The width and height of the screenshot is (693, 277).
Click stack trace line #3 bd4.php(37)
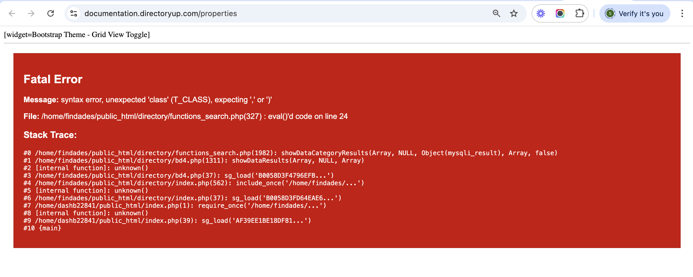[179, 176]
